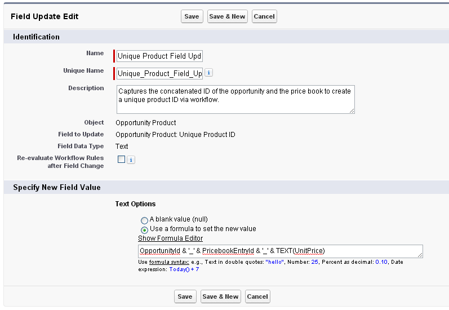449x310 pixels.
Task: Open the 'formula syntax' help link
Action: click(161, 262)
